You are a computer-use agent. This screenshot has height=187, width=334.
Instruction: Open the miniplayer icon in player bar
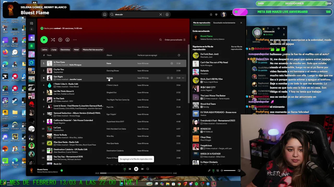tap(239, 171)
